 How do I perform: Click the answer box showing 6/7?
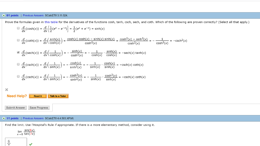[16, 142]
